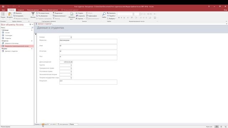This screenshot has width=228, height=128.
Task: Open the Внешние данные ribbon tab
Action: pyautogui.click(x=33, y=10)
